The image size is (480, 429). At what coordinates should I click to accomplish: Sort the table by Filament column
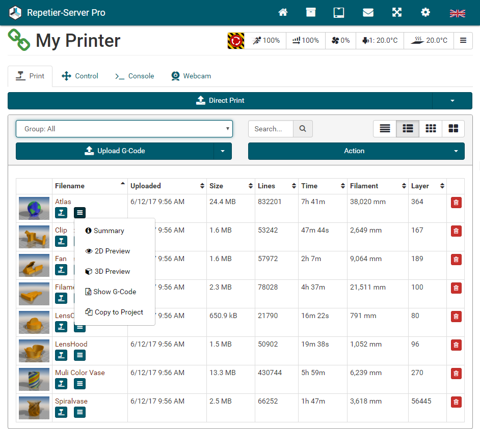[378, 186]
